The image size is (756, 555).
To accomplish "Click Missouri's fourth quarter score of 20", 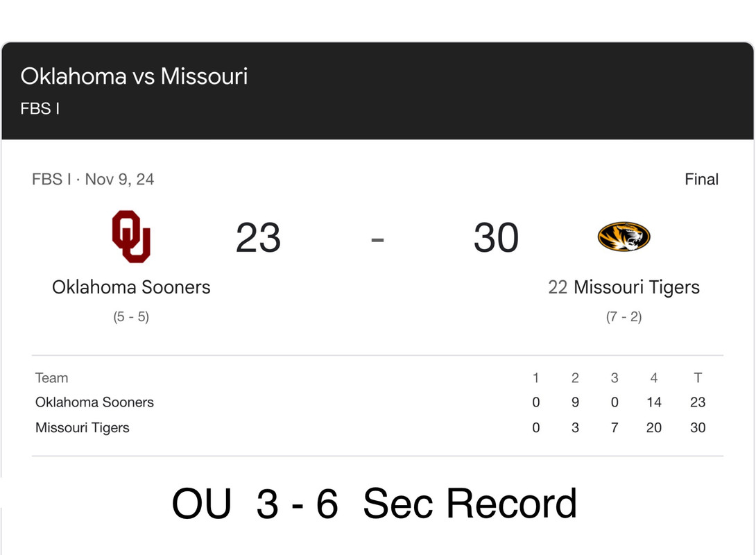I will [653, 428].
